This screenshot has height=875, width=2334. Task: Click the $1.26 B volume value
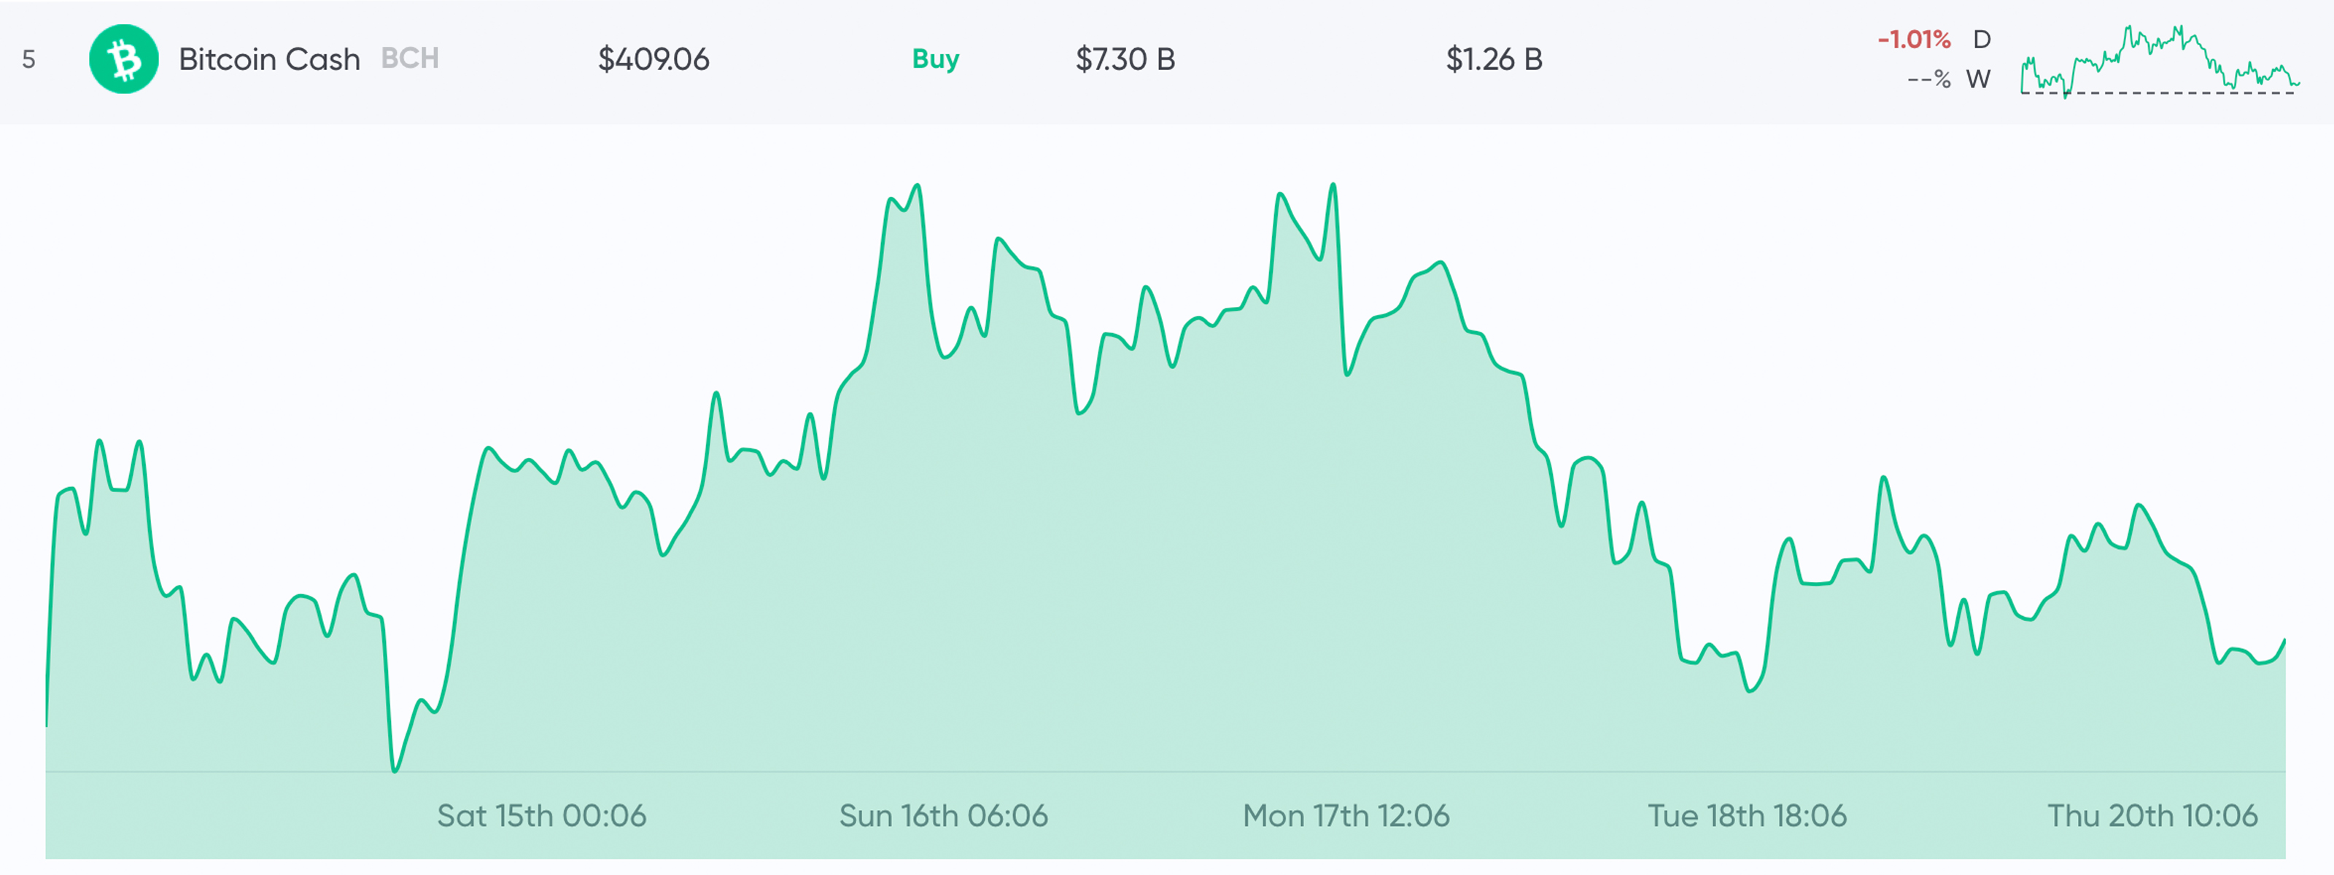click(x=1493, y=59)
